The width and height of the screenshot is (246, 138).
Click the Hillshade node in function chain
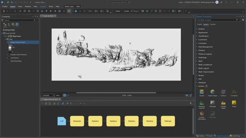(x=168, y=121)
